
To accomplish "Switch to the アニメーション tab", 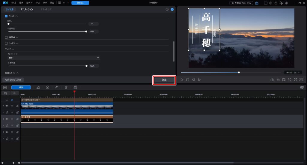I will click(x=27, y=9).
